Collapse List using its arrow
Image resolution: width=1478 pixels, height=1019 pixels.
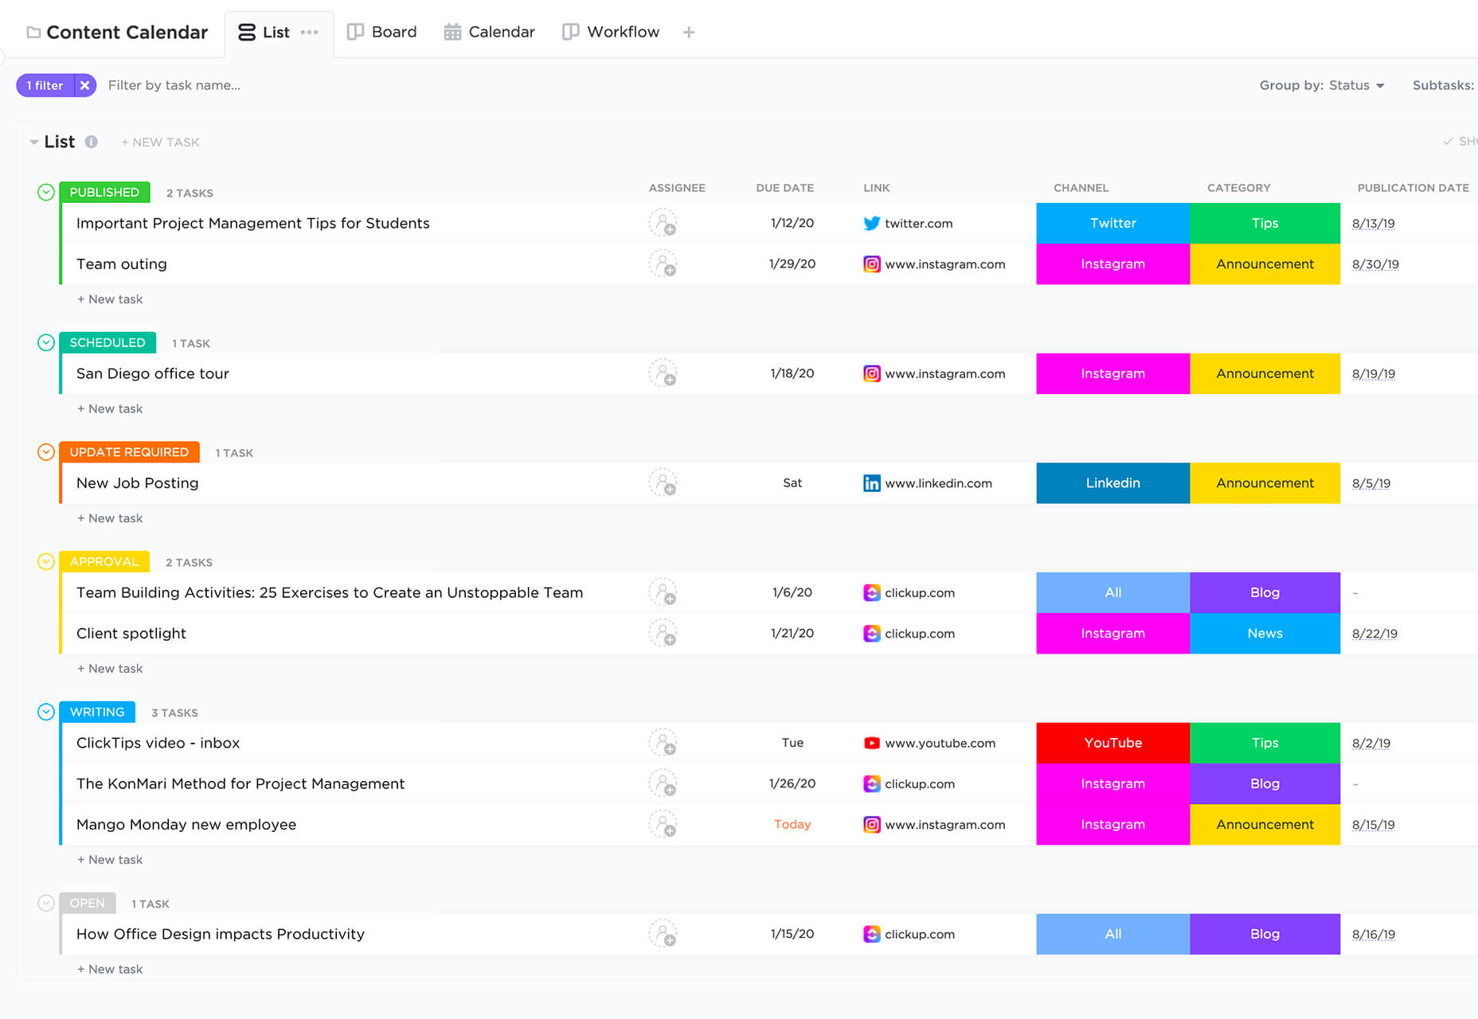click(x=34, y=142)
